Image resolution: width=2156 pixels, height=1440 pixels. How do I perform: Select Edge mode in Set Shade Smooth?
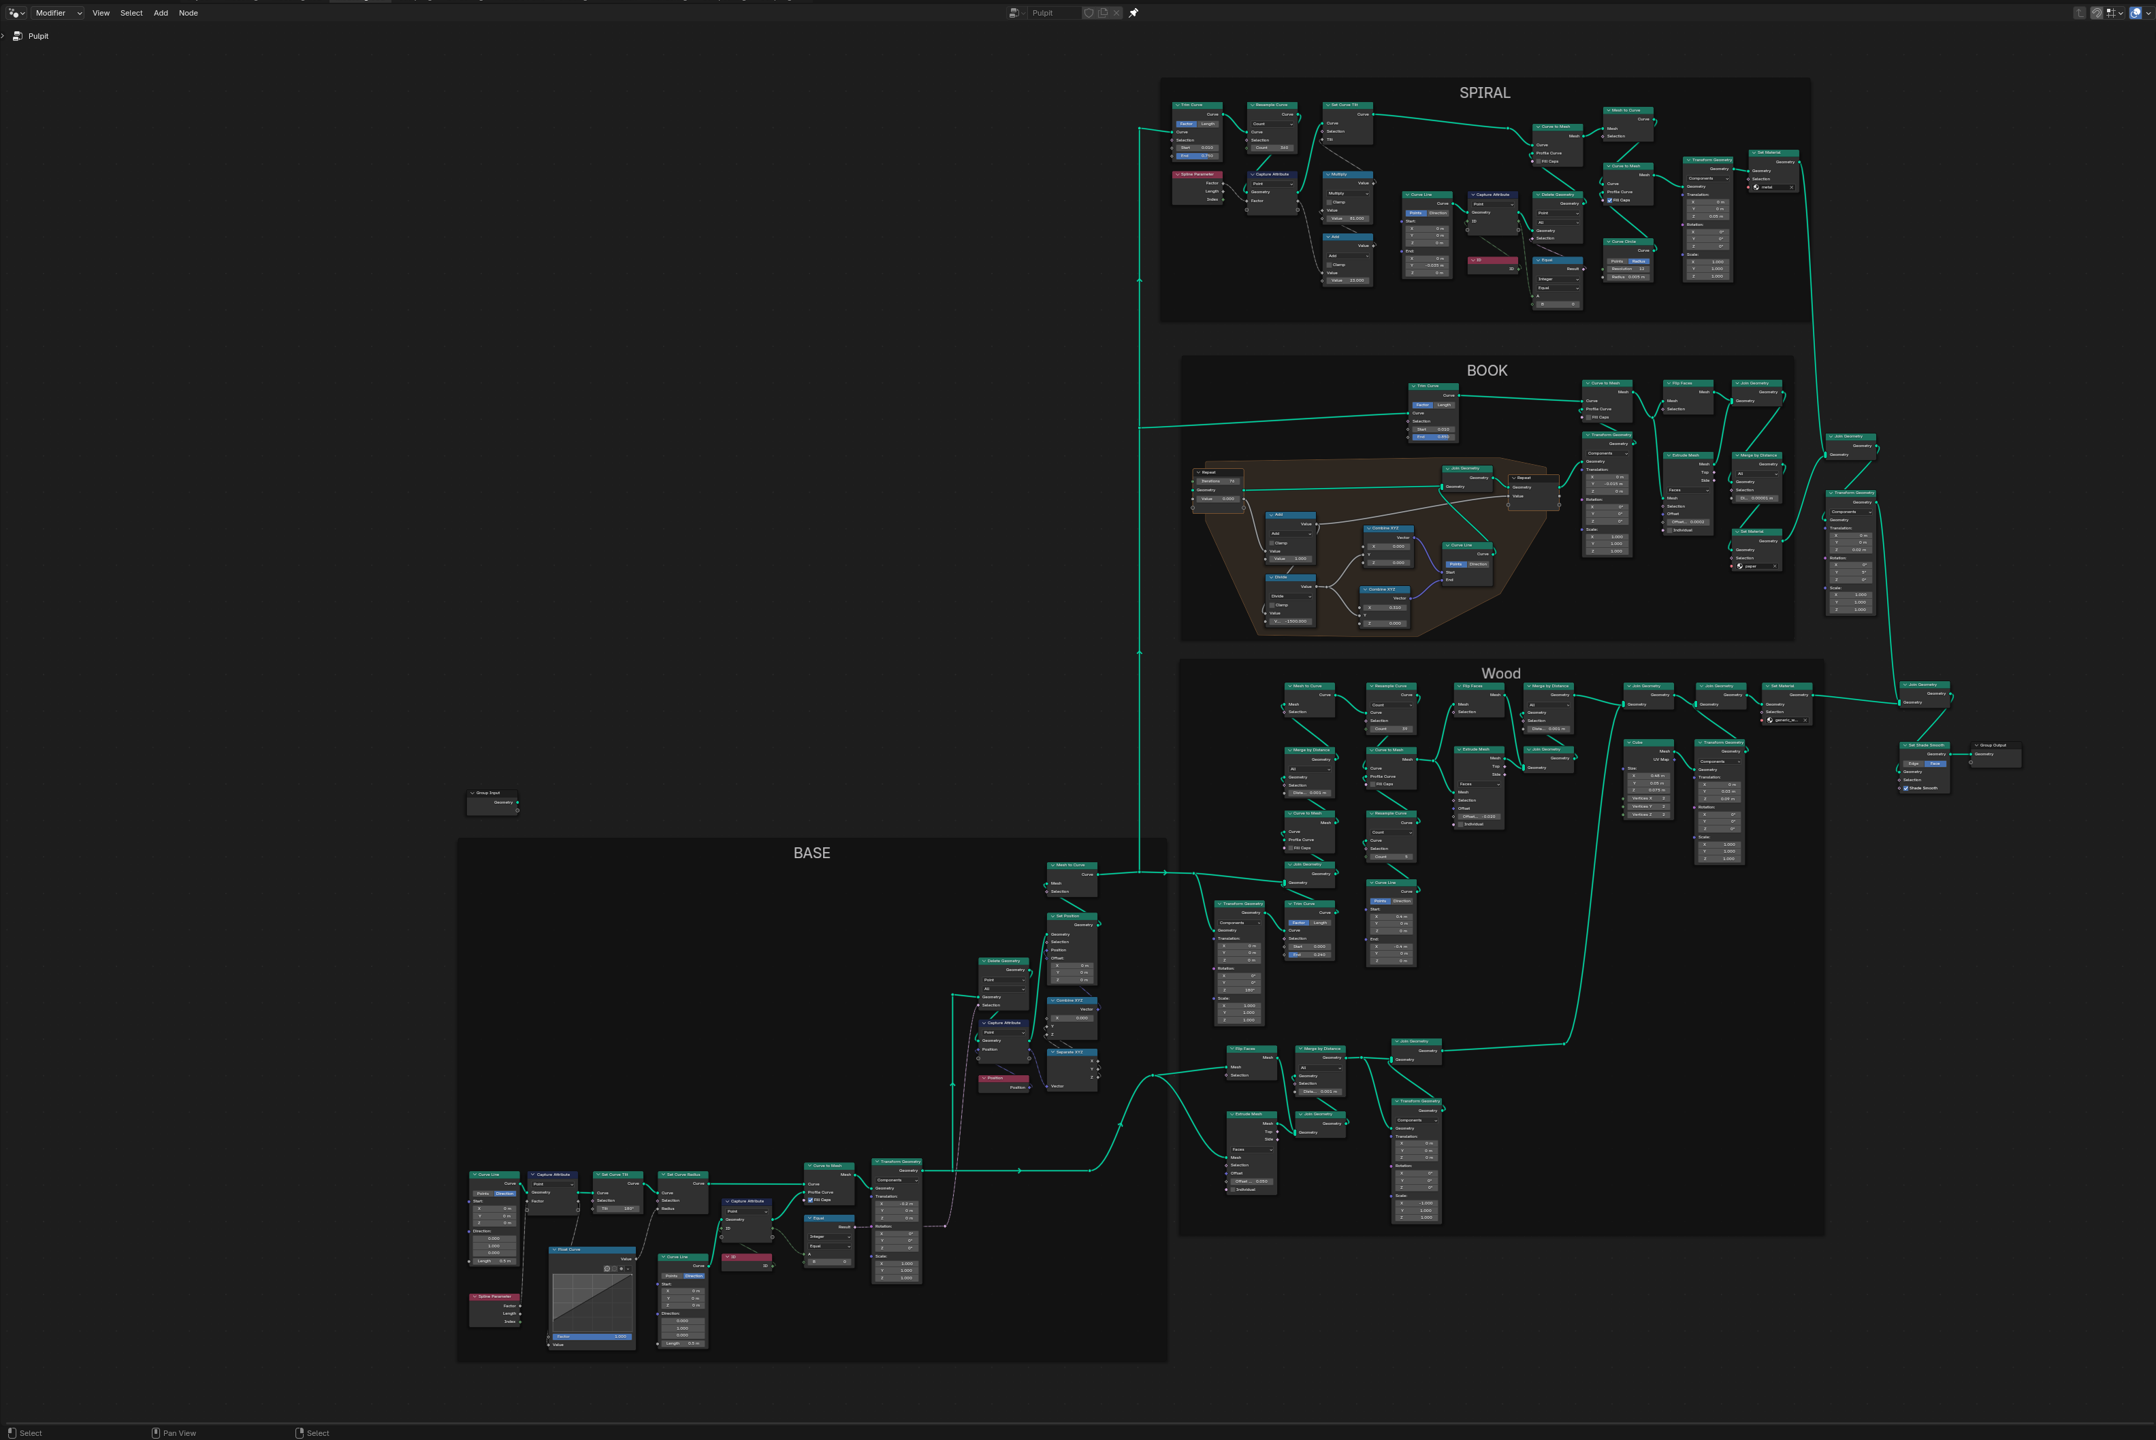[x=1914, y=763]
